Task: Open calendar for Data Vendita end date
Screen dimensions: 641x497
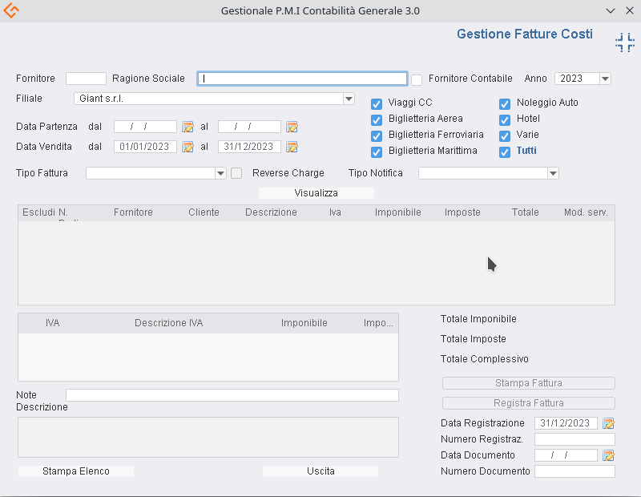Action: pyautogui.click(x=292, y=147)
